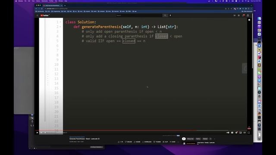
Task: Open a new browser tab
Action: click(65, 6)
